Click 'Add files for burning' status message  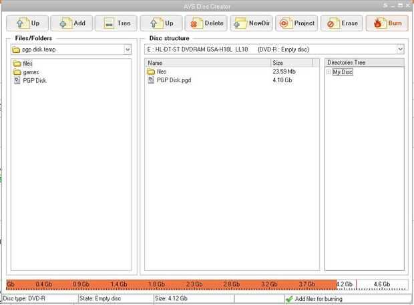click(319, 299)
